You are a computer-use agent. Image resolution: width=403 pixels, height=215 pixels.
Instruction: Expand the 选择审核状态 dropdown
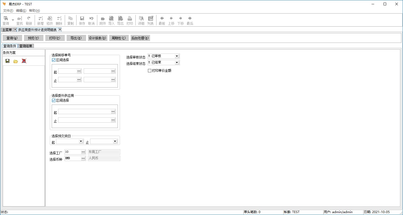pos(177,56)
